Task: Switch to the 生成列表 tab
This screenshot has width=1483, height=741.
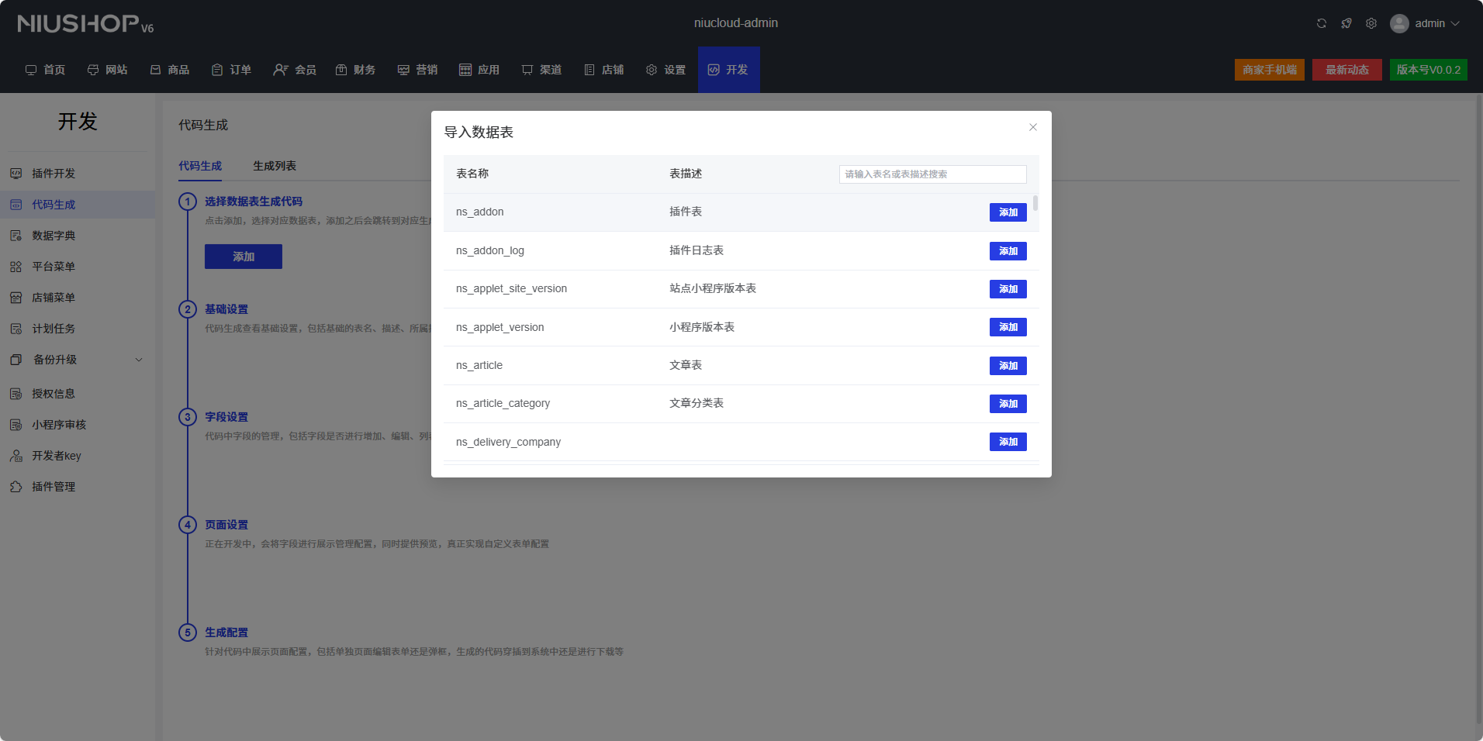Action: 275,166
